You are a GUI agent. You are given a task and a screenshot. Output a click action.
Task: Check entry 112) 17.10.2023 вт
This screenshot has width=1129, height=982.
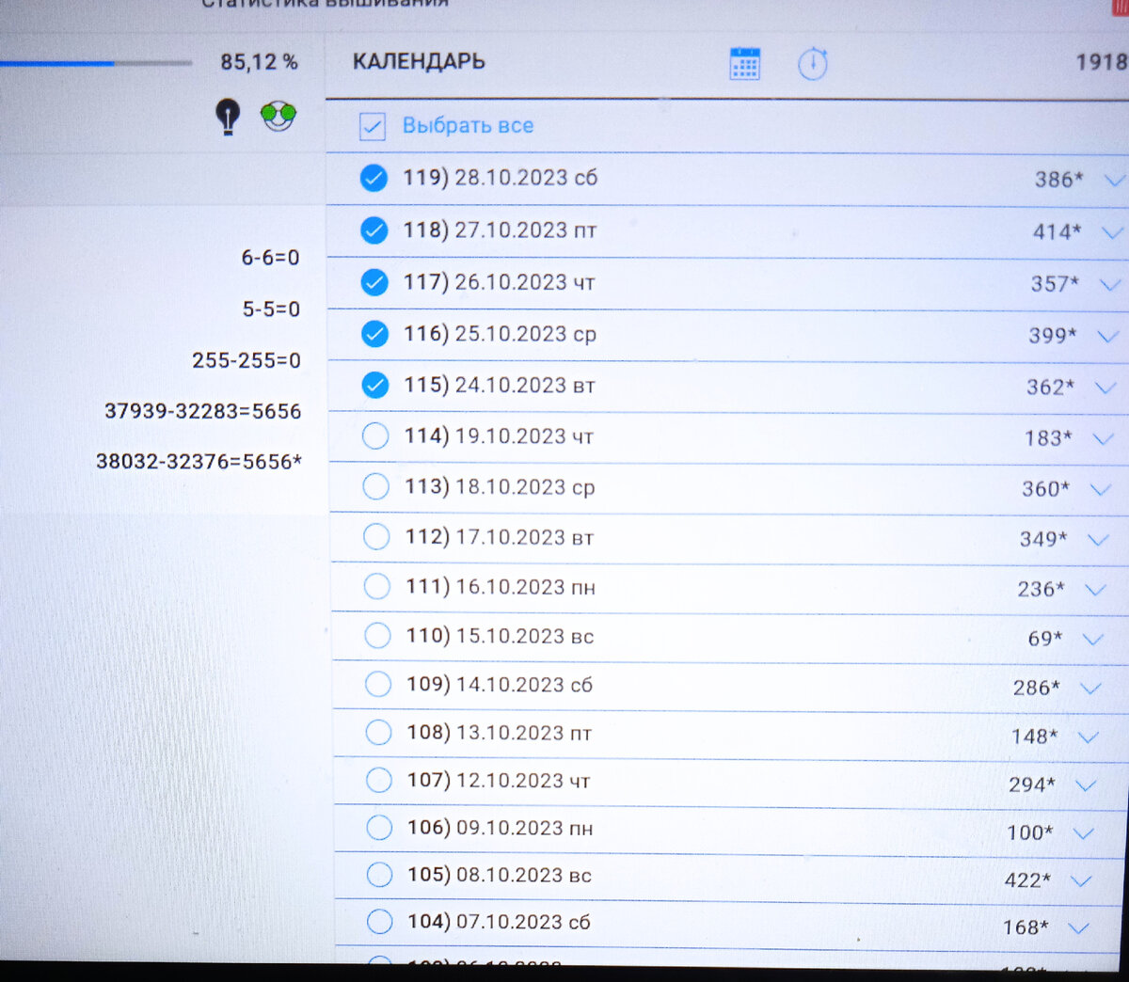click(x=376, y=537)
